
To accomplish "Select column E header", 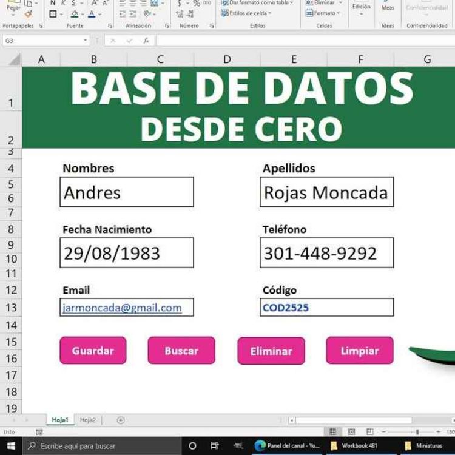I will click(x=294, y=59).
